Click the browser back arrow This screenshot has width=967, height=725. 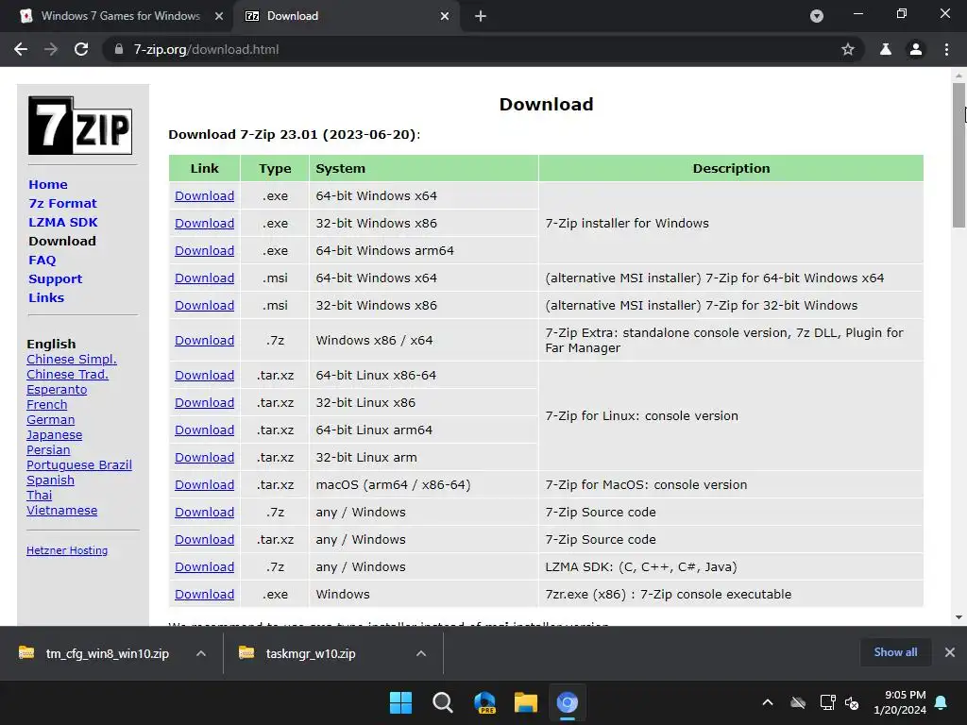point(21,49)
